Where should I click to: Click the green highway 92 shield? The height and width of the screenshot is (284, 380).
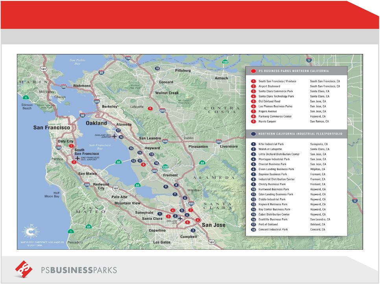click(x=118, y=162)
